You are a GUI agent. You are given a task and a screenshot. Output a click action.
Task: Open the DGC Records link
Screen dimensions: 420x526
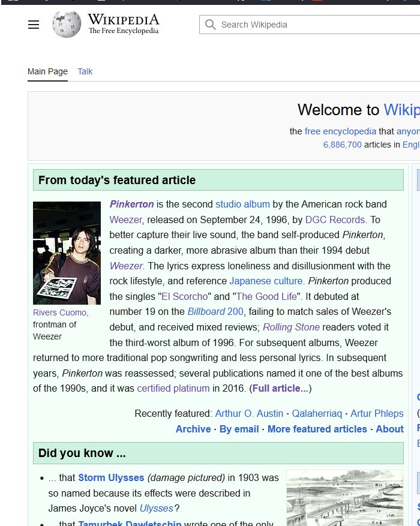tap(335, 220)
